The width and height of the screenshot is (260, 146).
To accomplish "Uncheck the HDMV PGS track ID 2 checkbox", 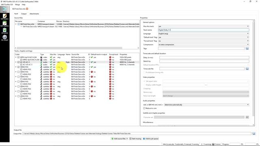I will pos(19,67).
